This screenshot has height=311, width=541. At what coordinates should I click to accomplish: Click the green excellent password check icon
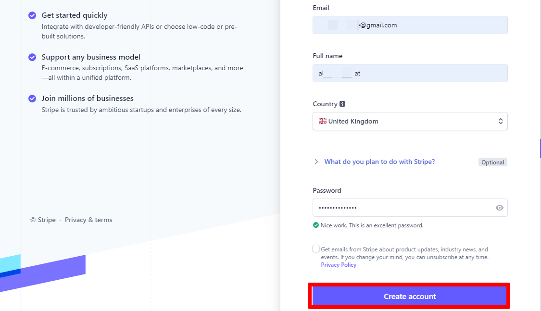coord(316,225)
